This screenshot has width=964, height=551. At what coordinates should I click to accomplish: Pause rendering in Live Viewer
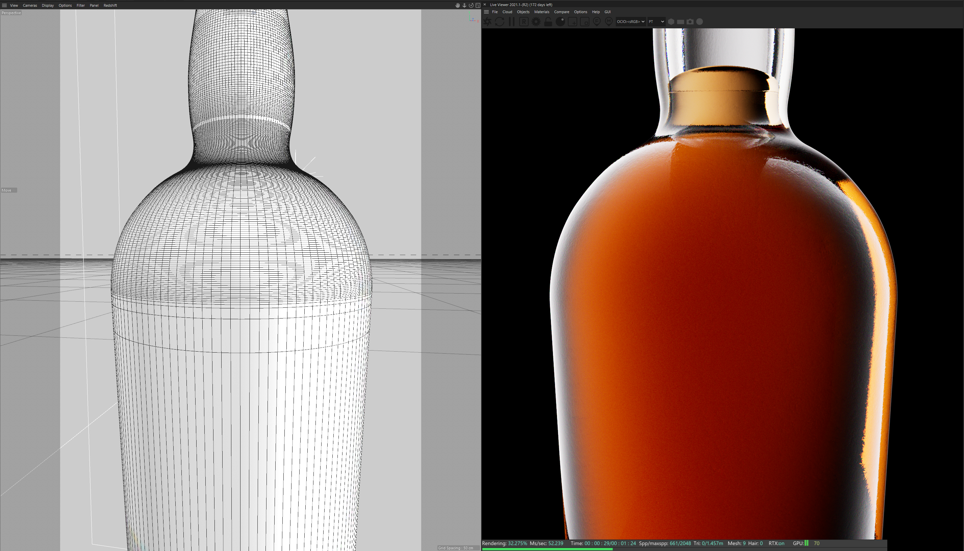(512, 22)
